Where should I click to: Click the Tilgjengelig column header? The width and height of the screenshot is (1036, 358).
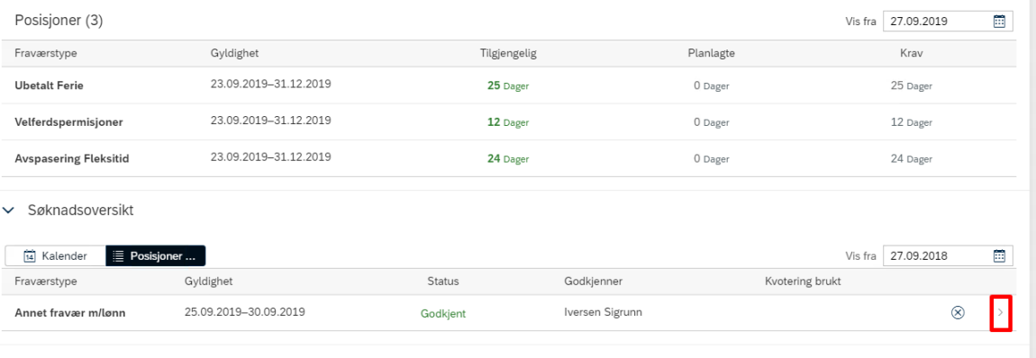coord(508,53)
